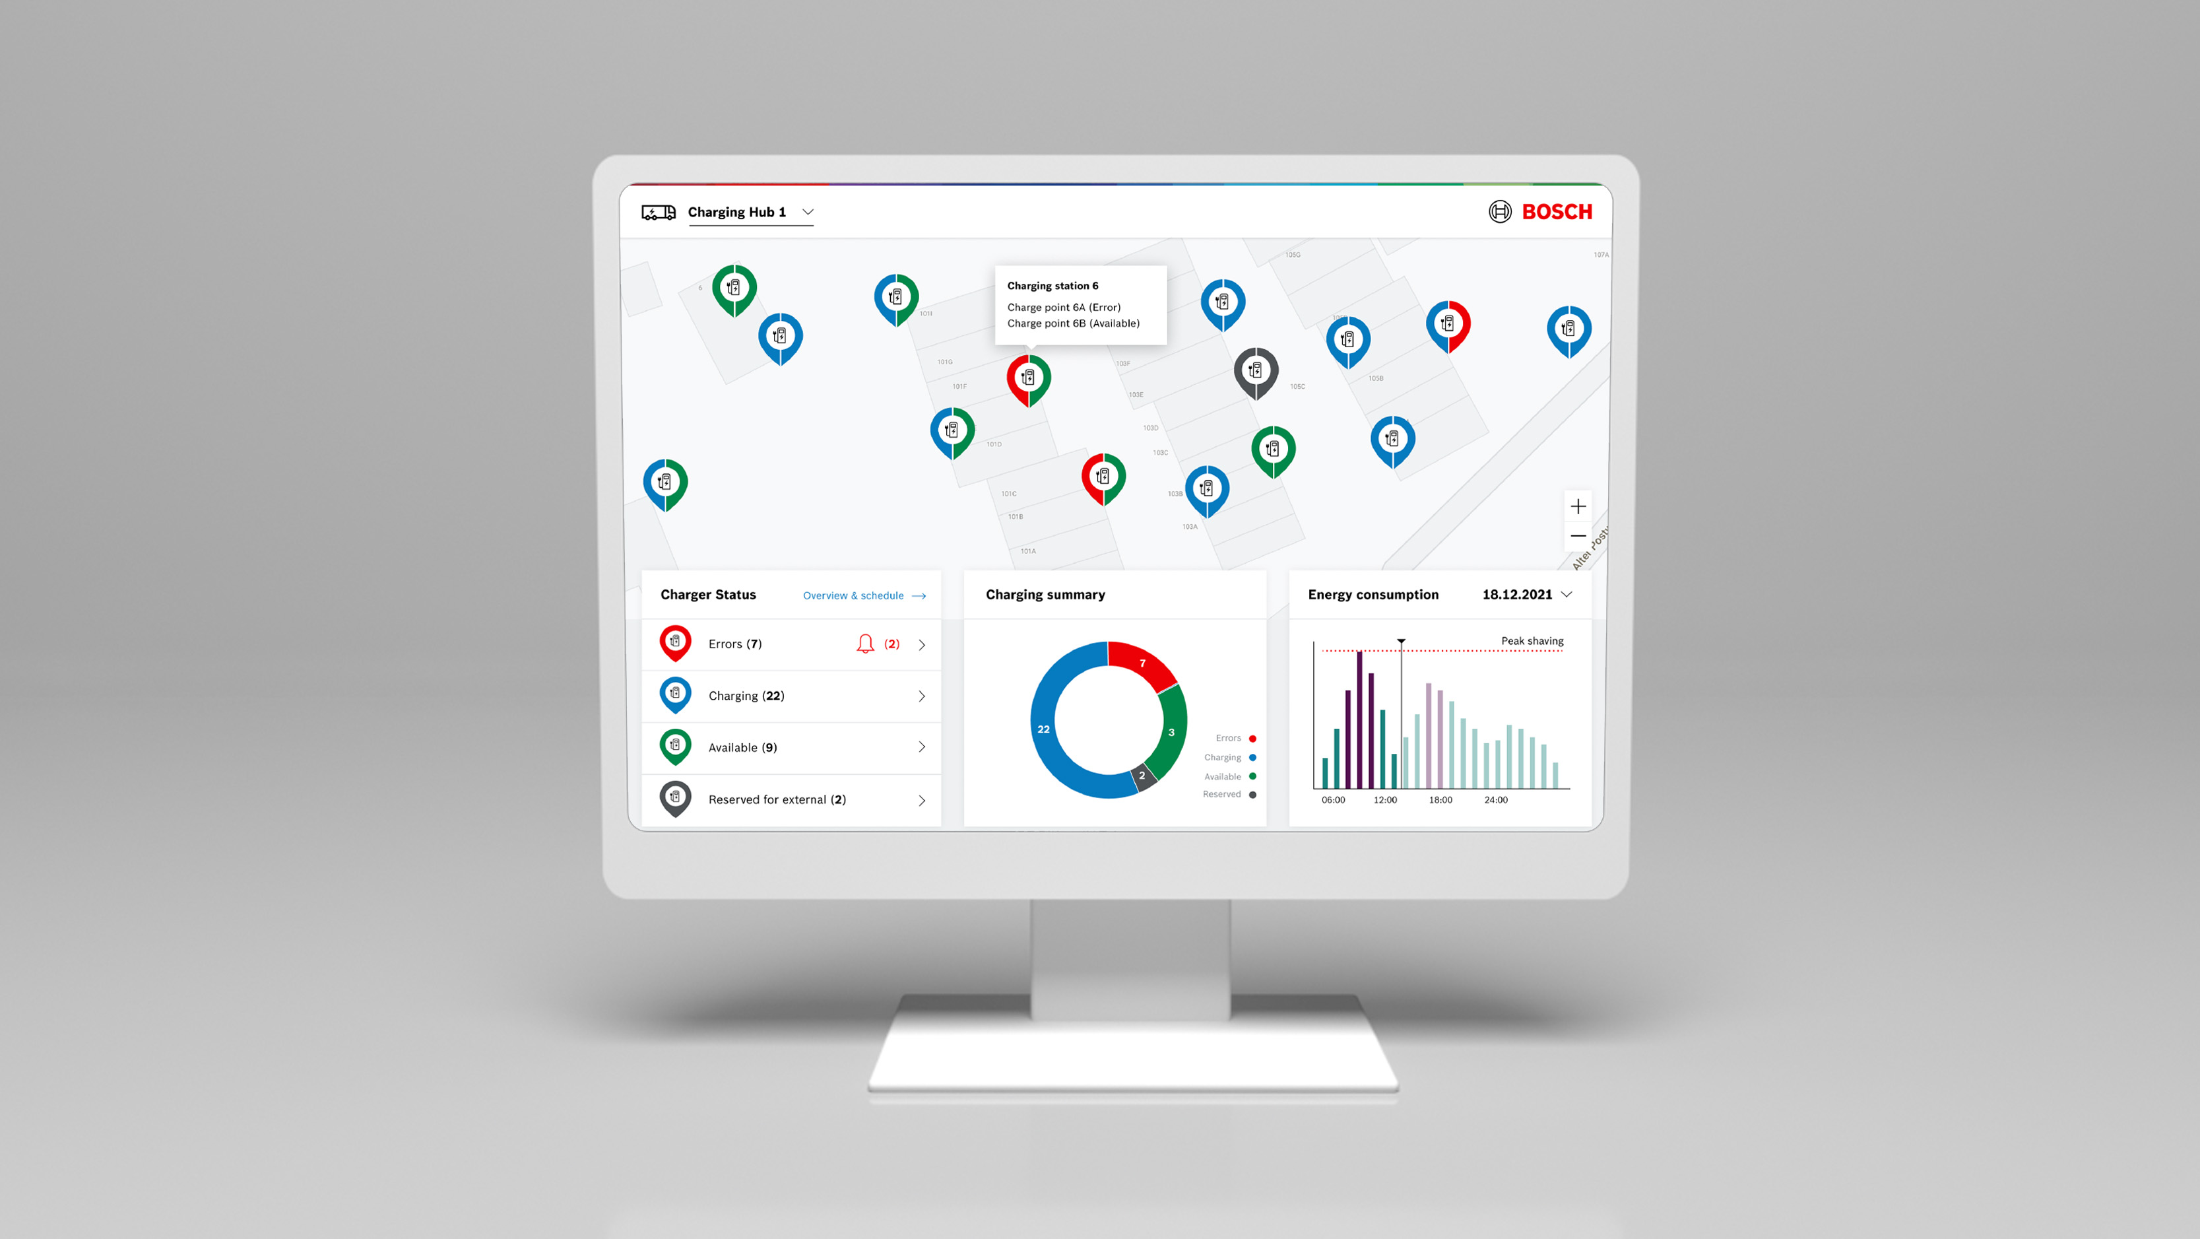Click the Errors charger status icon
Screen dimensions: 2200x1239
(676, 642)
